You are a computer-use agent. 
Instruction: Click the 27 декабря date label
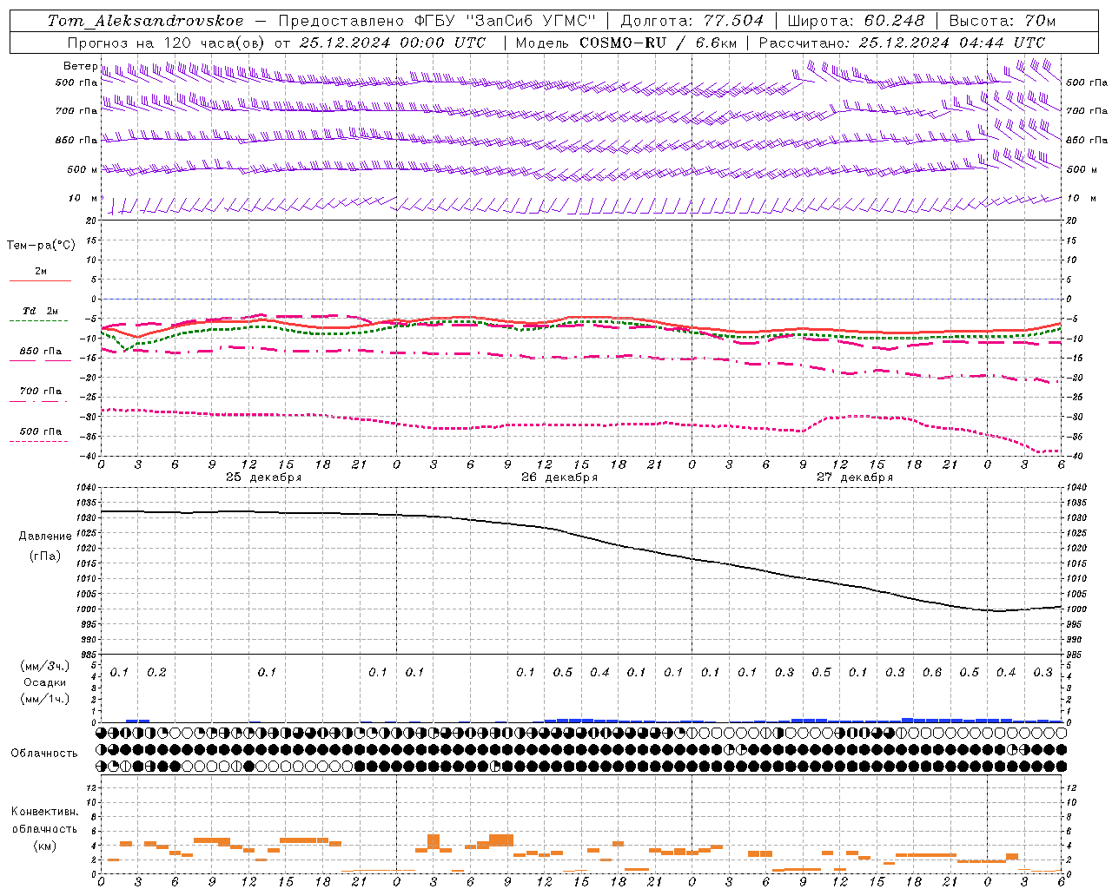[855, 477]
